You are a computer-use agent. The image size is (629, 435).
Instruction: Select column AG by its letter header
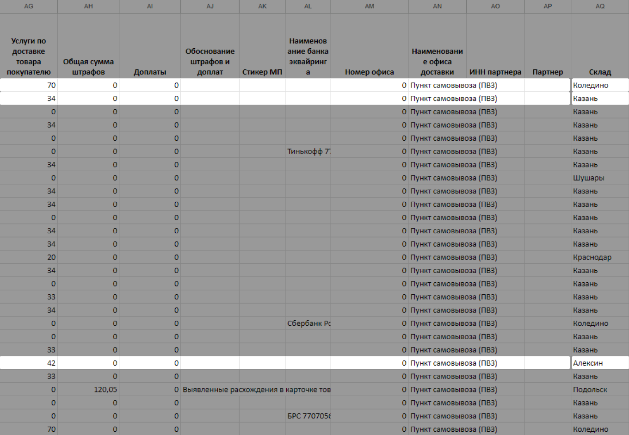tap(29, 6)
